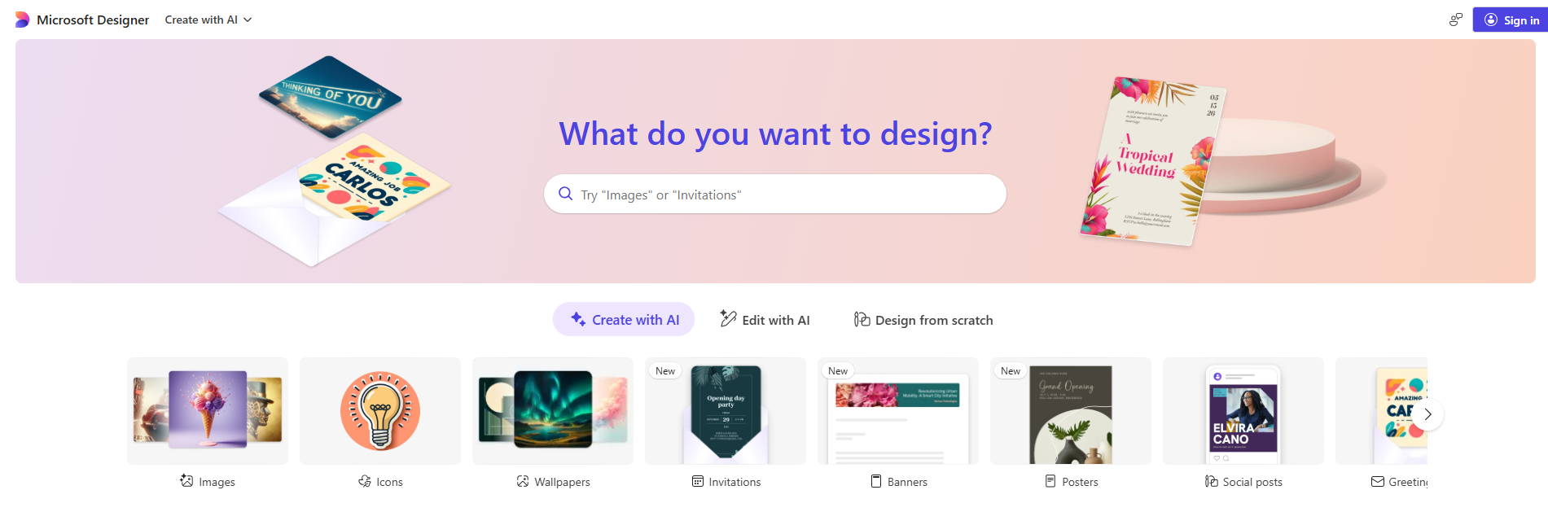This screenshot has width=1548, height=525.
Task: Click the Microsoft Designer logo icon
Action: (22, 20)
